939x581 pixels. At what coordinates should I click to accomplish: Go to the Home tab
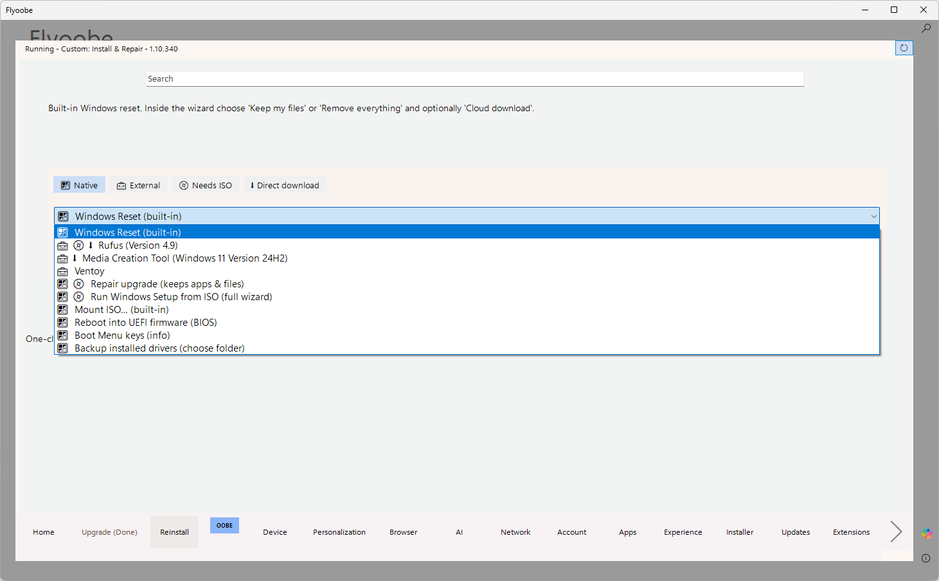click(44, 532)
